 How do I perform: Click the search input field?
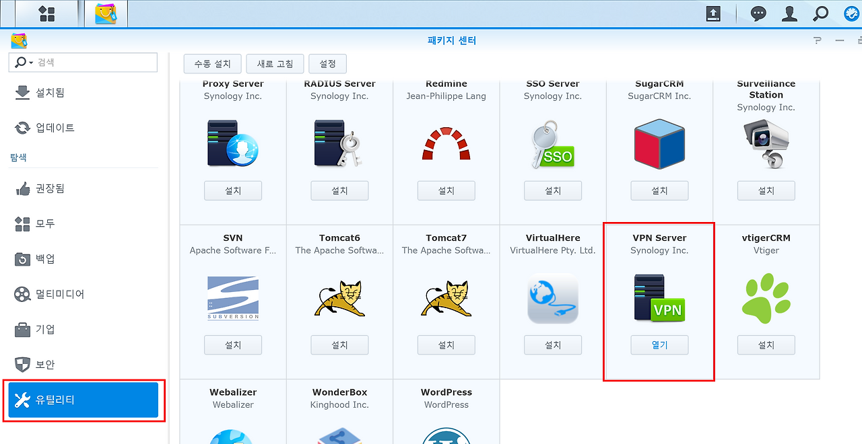click(96, 62)
